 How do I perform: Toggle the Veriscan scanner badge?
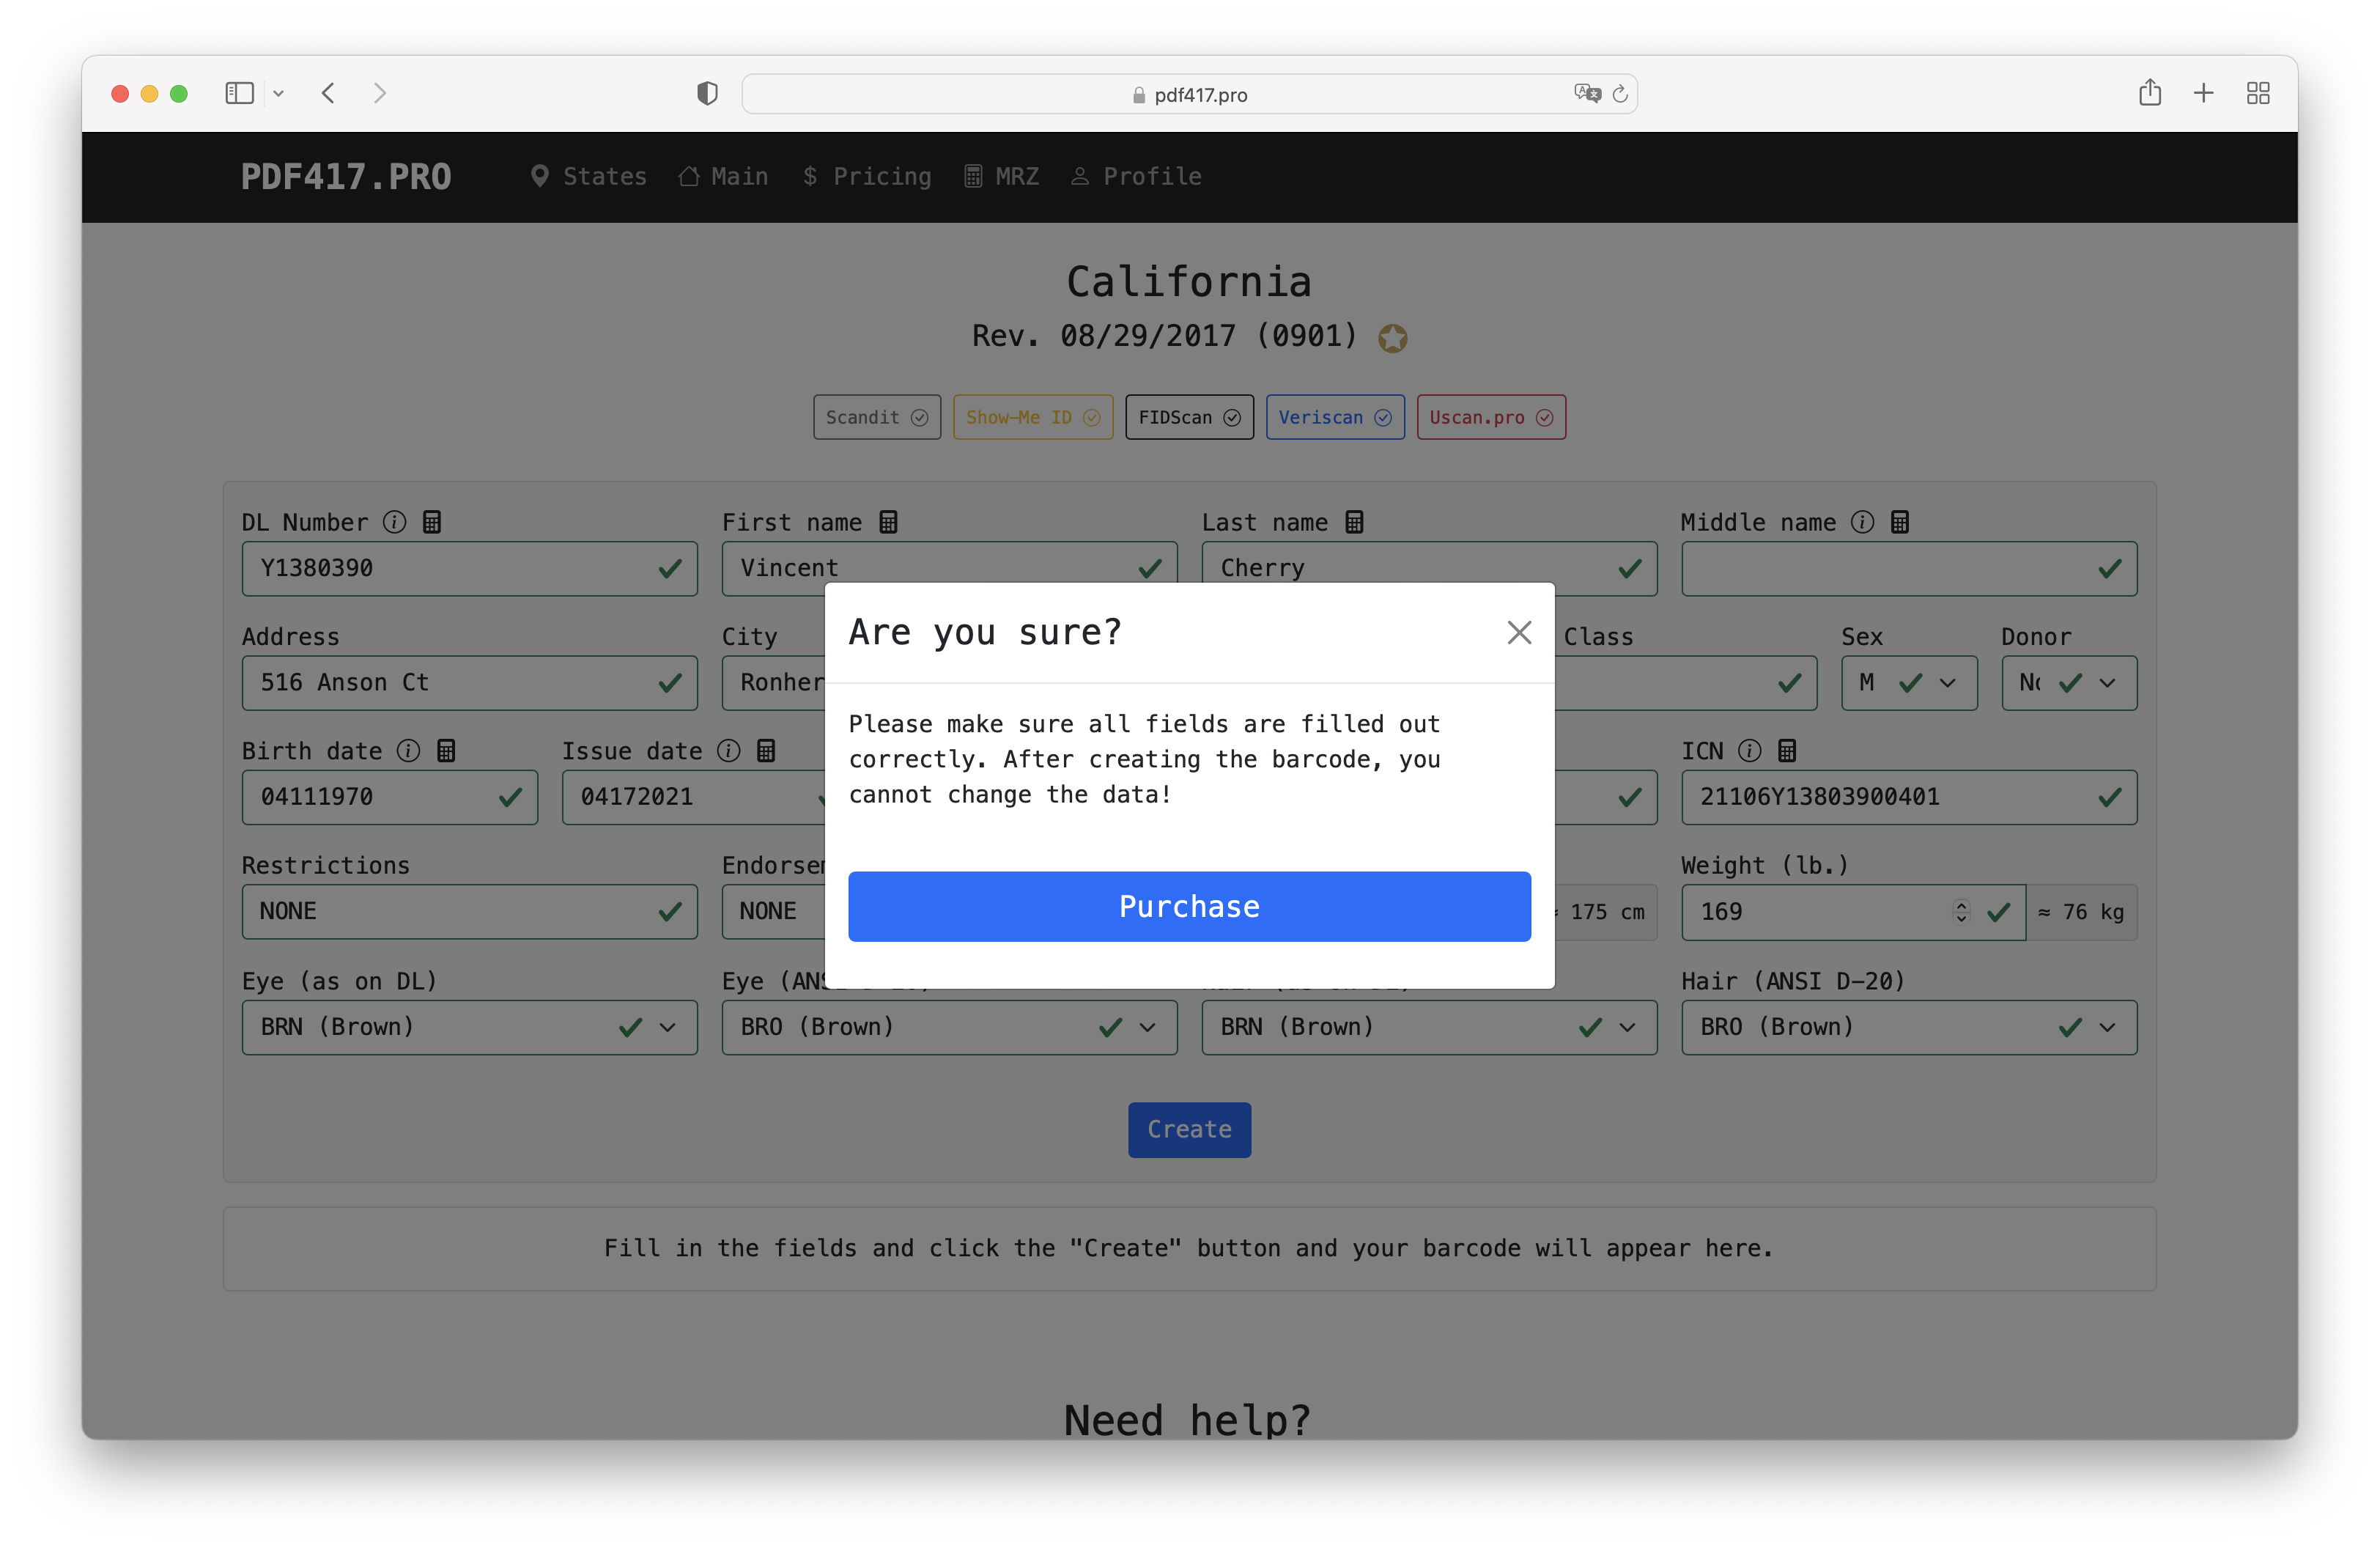pyautogui.click(x=1334, y=417)
